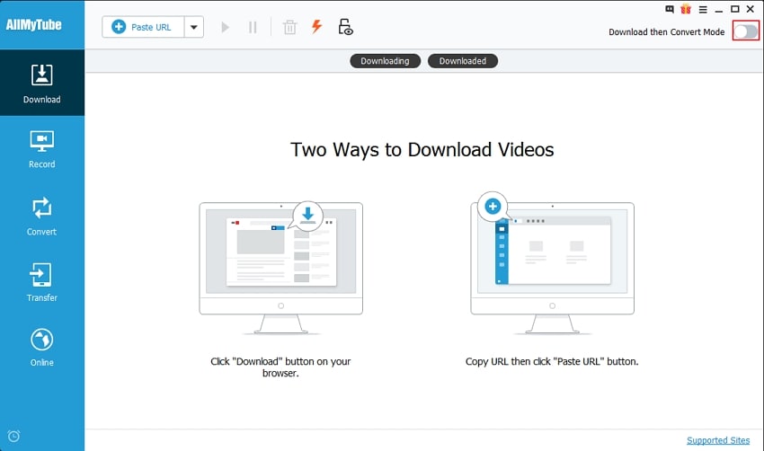
Task: Resume all downloads with play button
Action: (x=225, y=27)
